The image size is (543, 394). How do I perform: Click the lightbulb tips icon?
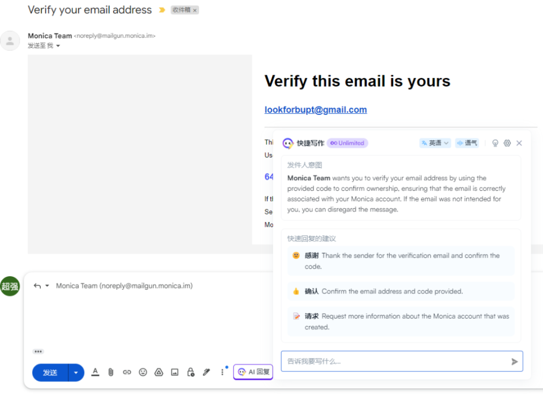tap(495, 143)
